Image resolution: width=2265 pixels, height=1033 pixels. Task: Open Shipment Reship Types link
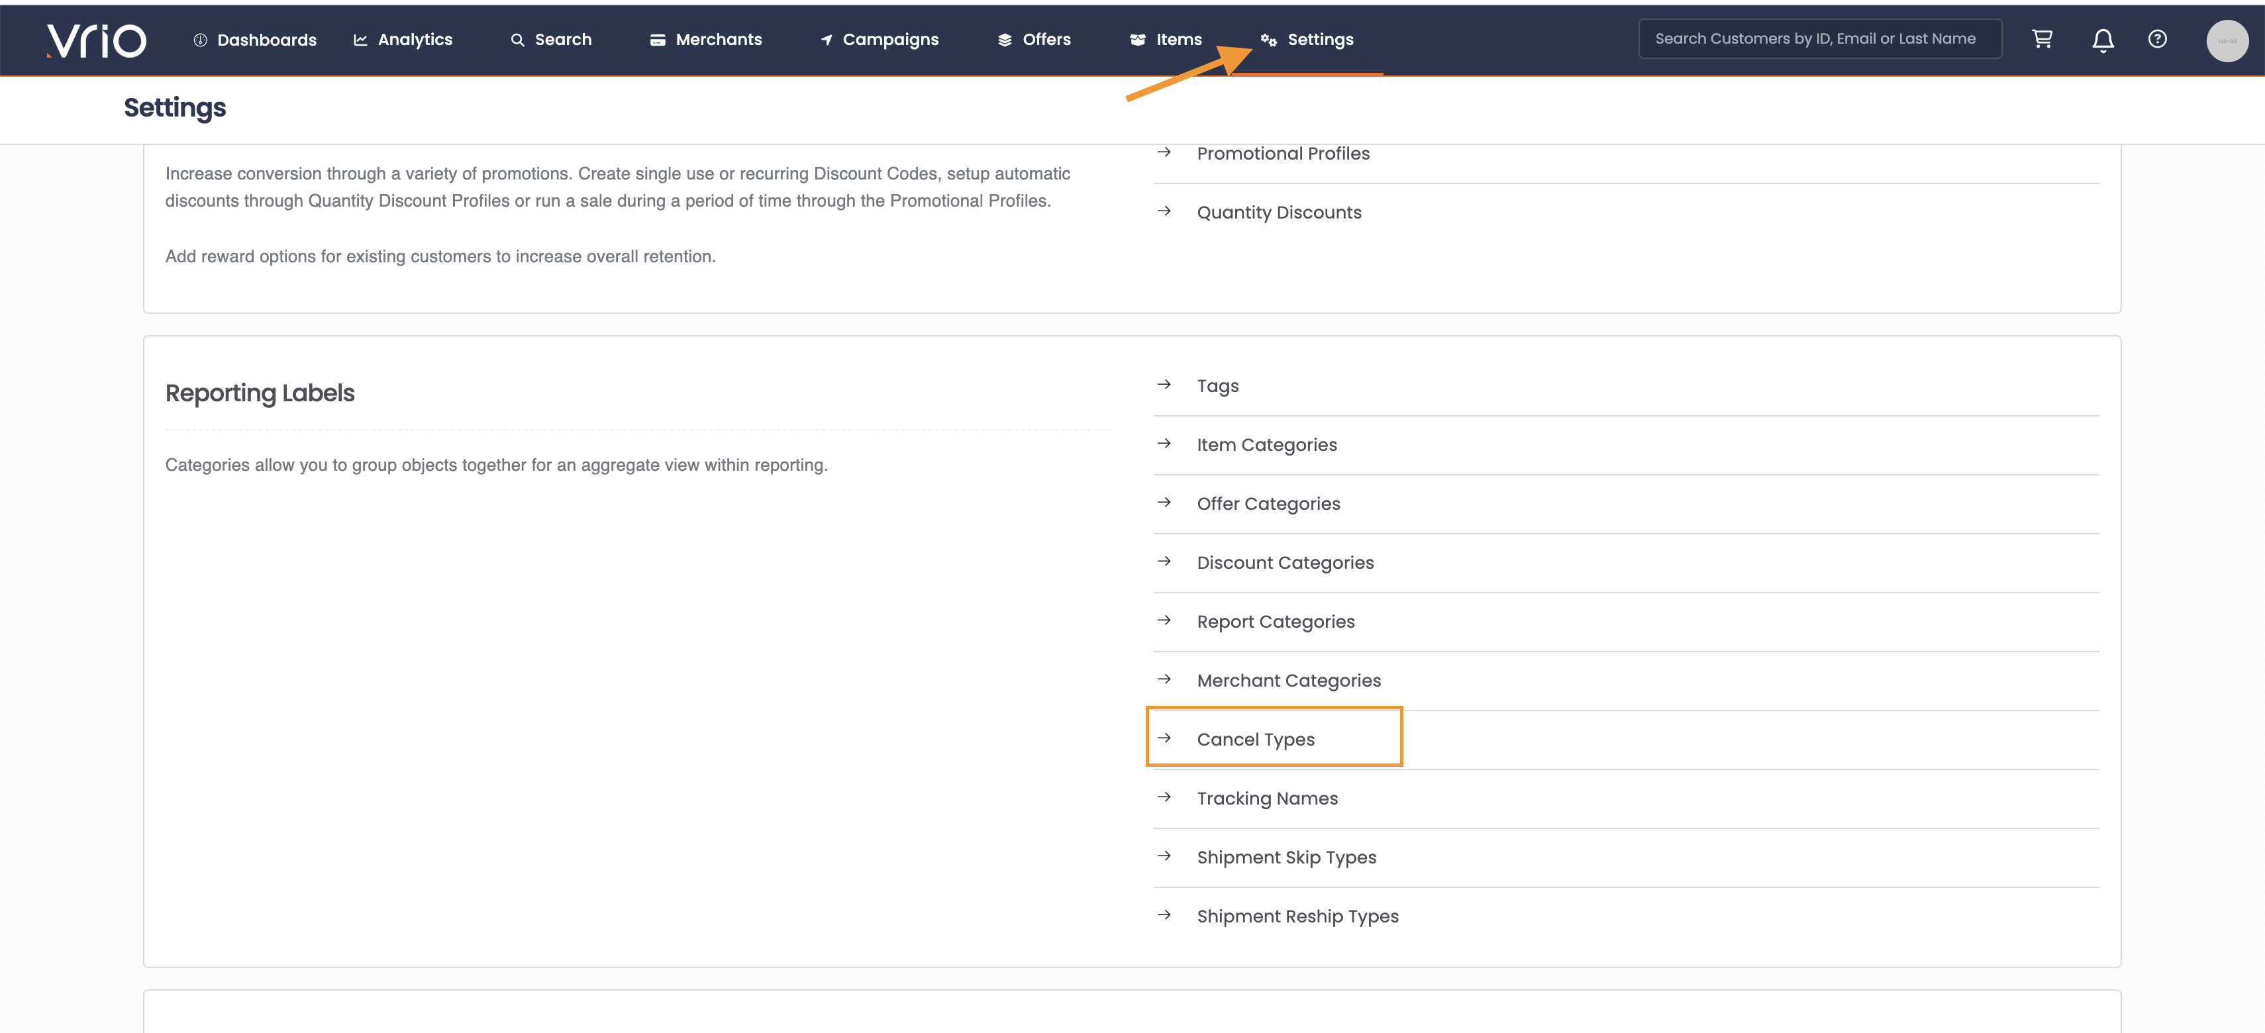click(1297, 916)
